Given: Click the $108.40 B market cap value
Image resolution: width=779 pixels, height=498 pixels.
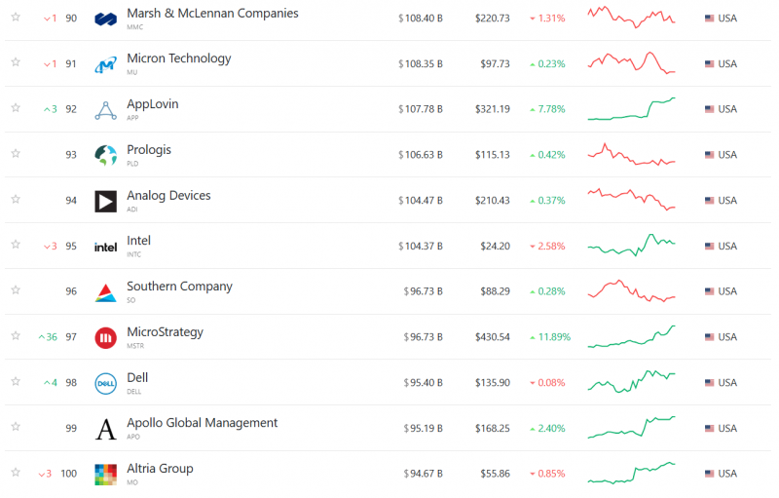Looking at the screenshot, I should [x=421, y=19].
